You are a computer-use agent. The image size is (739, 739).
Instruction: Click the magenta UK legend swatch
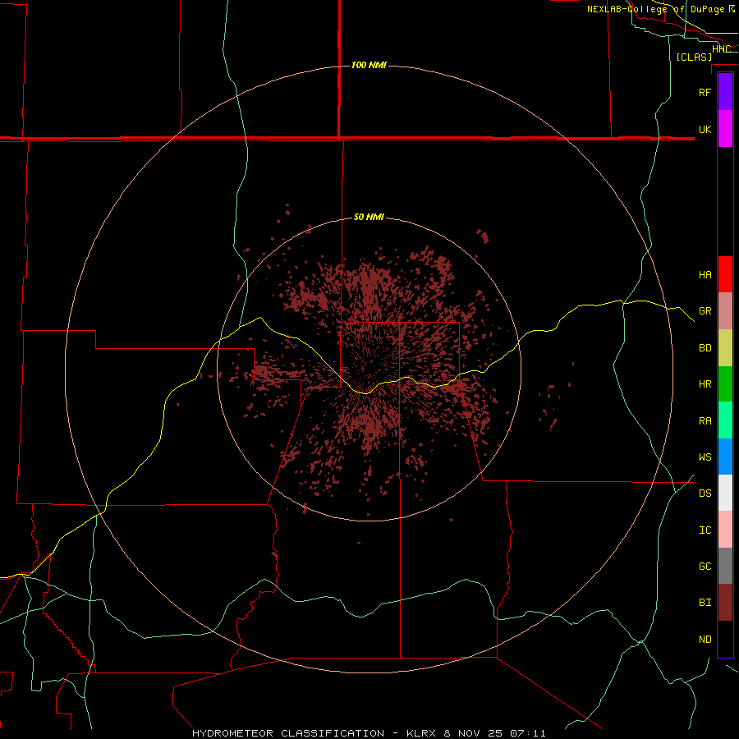[x=725, y=129]
